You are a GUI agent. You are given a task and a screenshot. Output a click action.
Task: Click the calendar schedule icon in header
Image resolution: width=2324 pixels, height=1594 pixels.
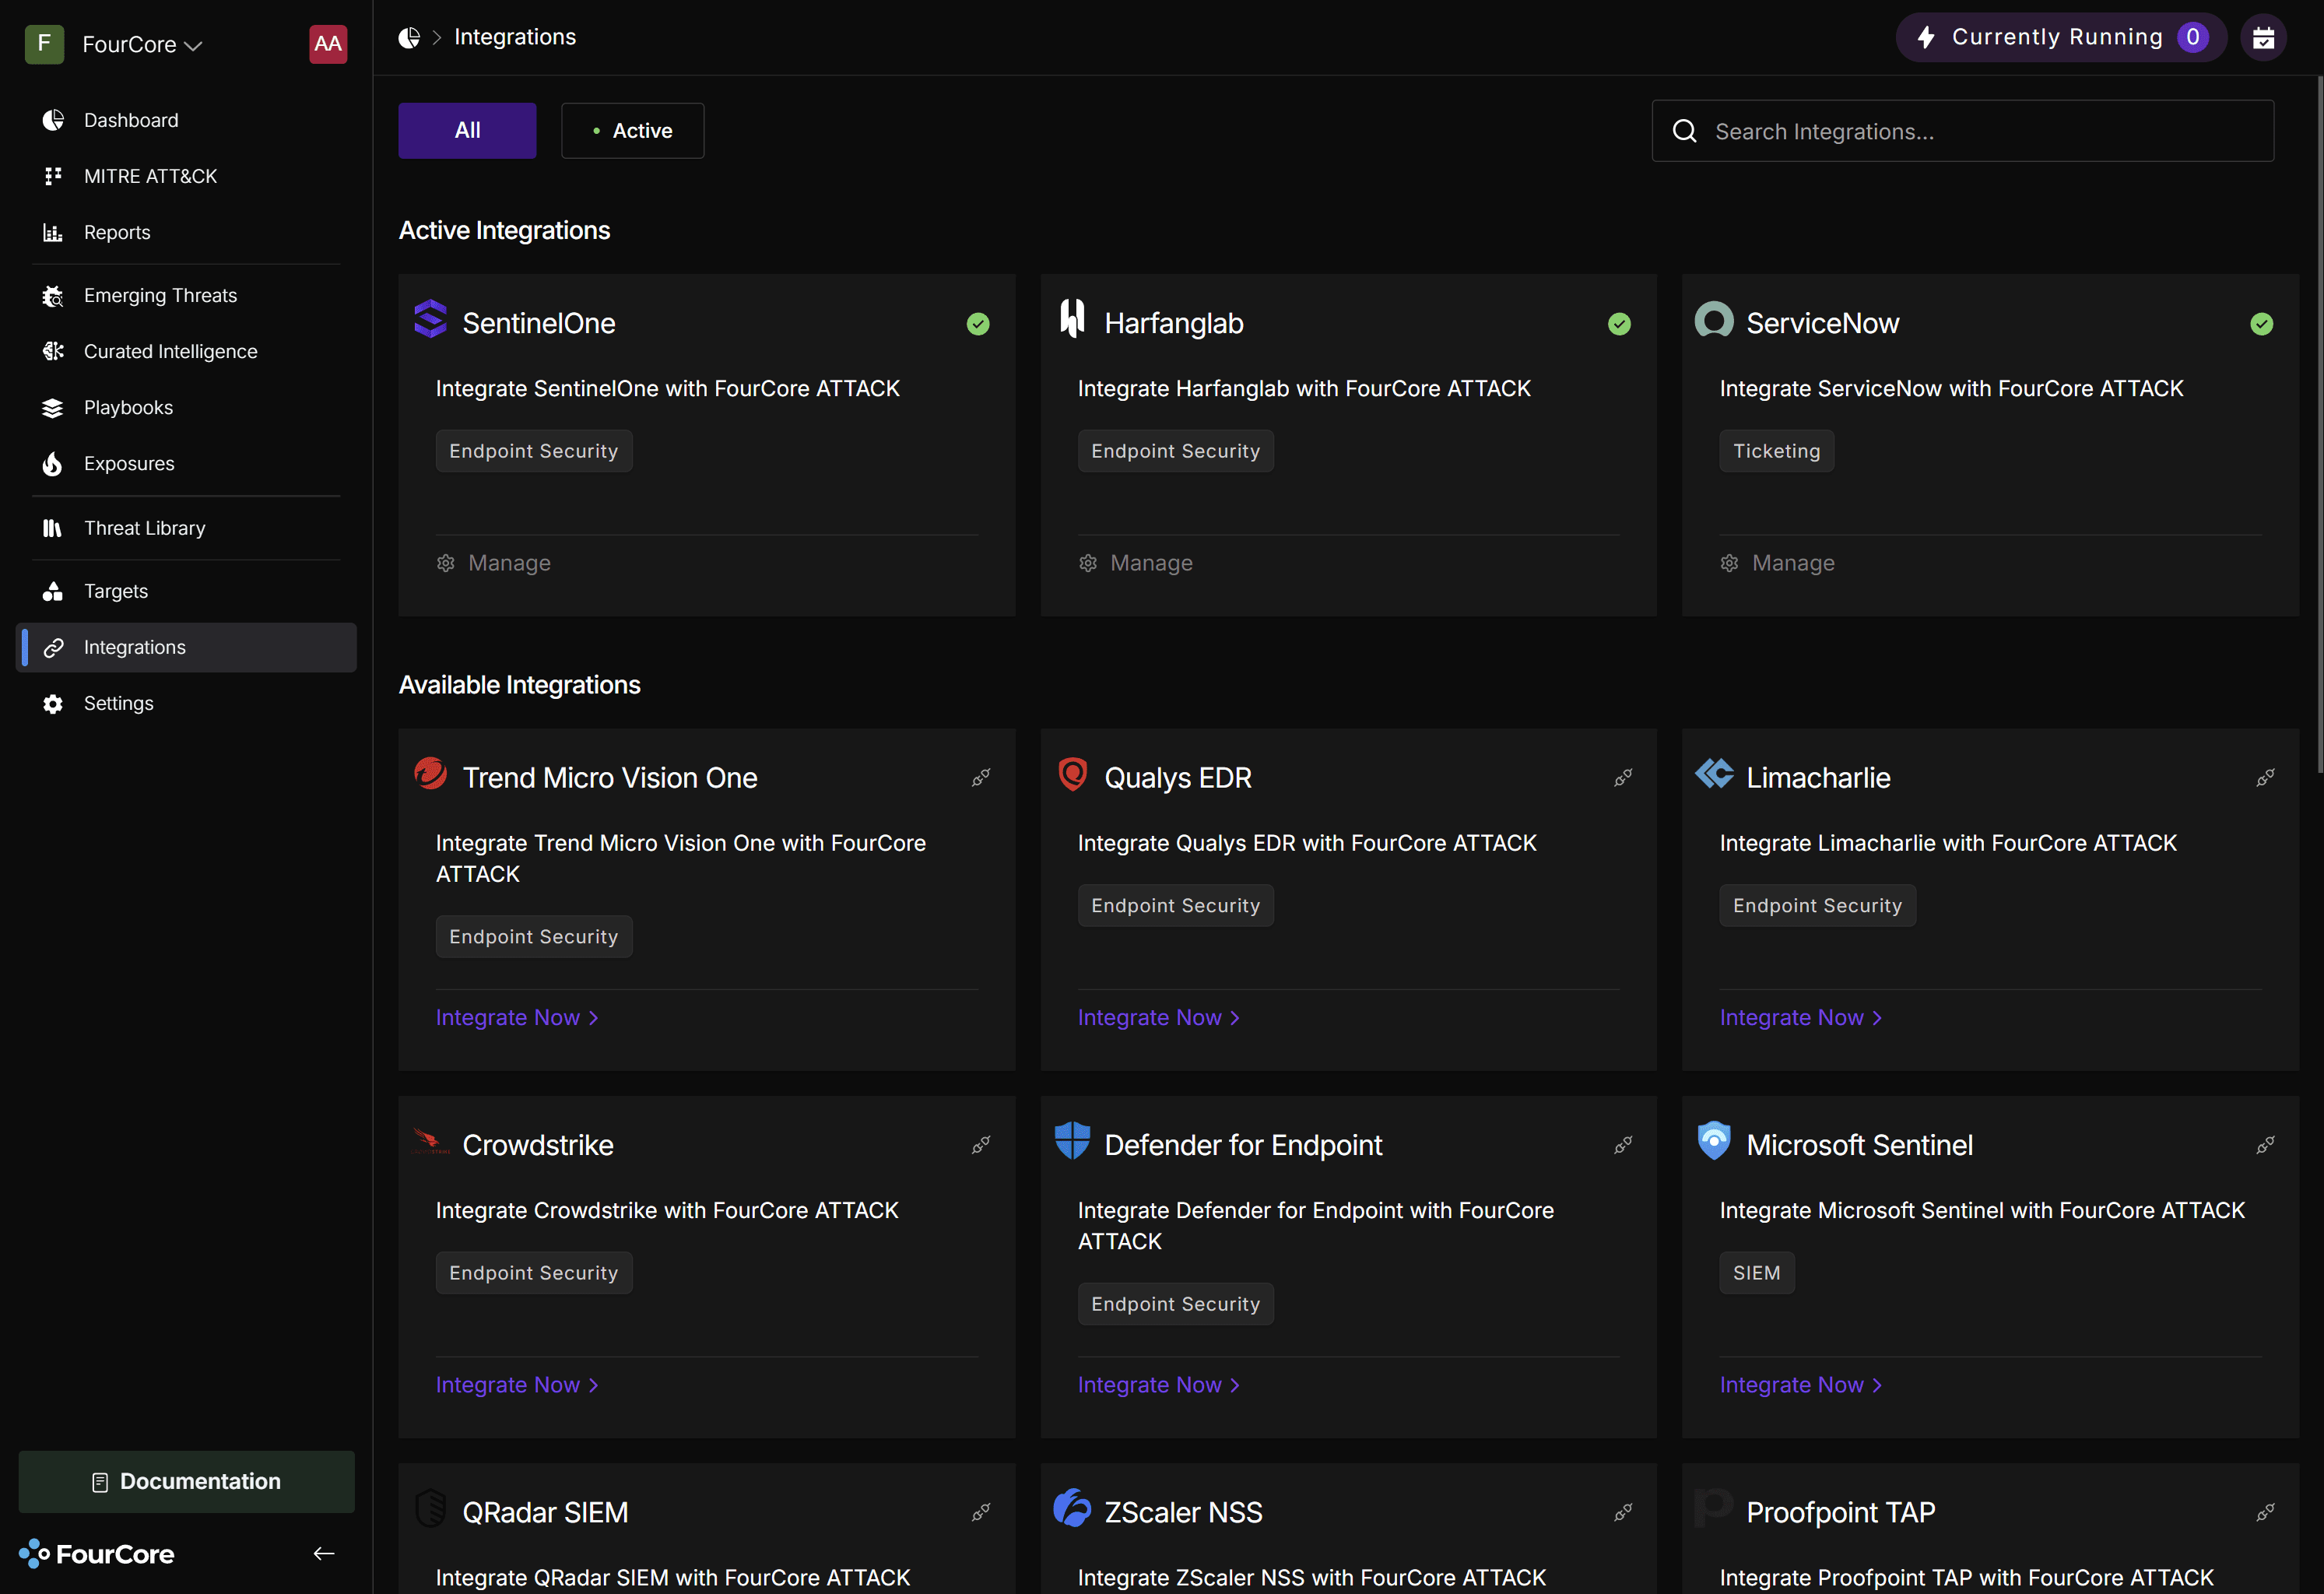[x=2263, y=38]
